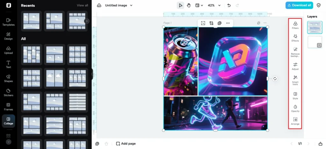
Task: Go to previous page arrow
Action: (x=291, y=144)
